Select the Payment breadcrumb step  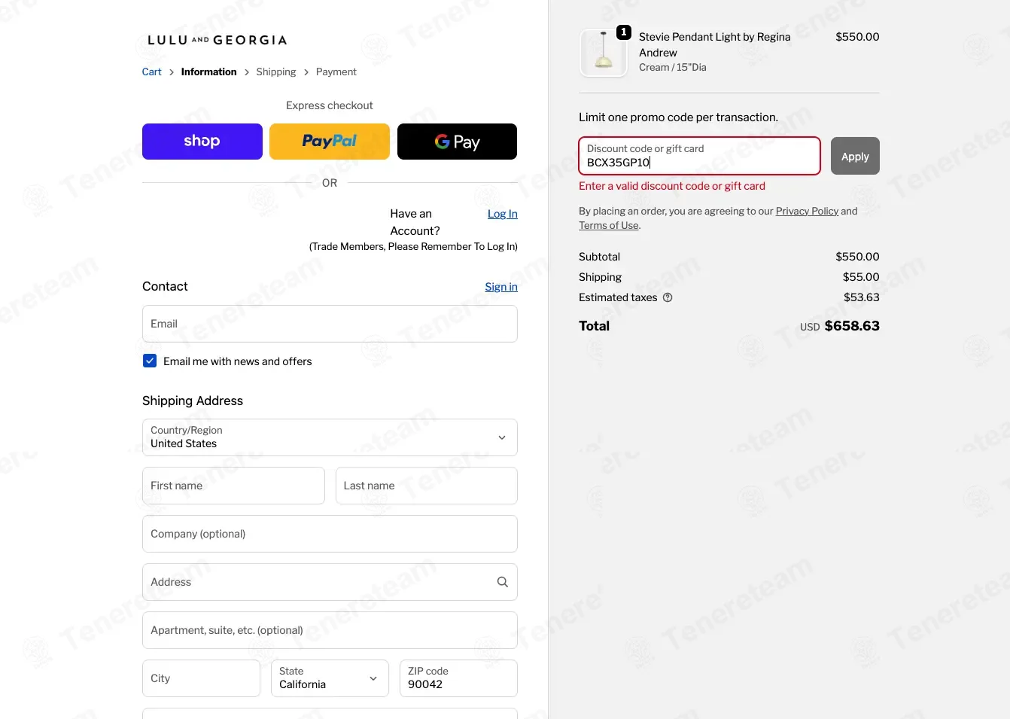click(x=336, y=72)
